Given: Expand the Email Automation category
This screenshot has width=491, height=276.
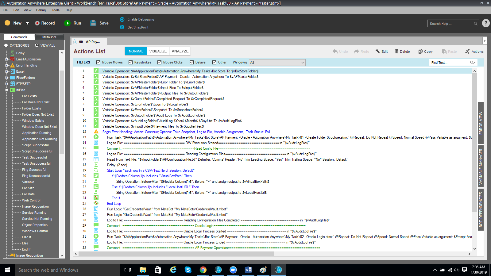Looking at the screenshot, I should 6,59.
